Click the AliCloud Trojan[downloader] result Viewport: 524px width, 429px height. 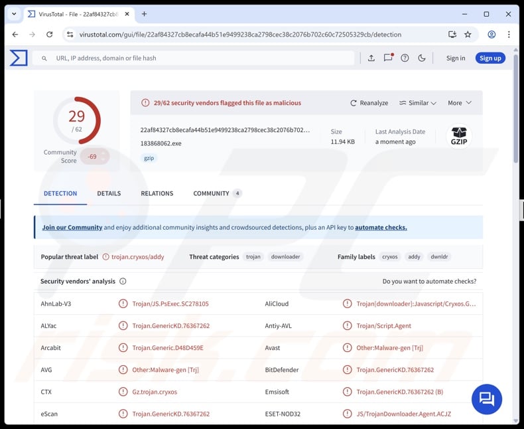coord(416,303)
